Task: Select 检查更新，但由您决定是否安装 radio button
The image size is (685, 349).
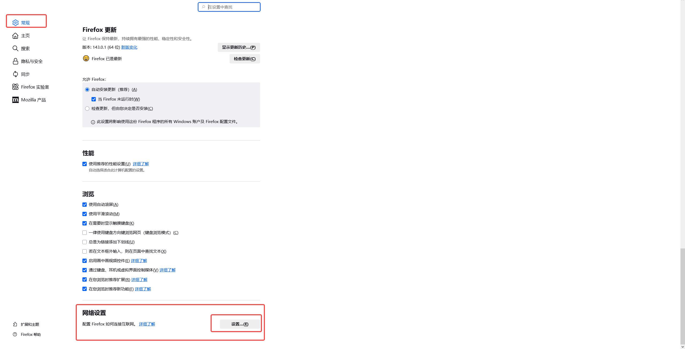Action: point(87,109)
